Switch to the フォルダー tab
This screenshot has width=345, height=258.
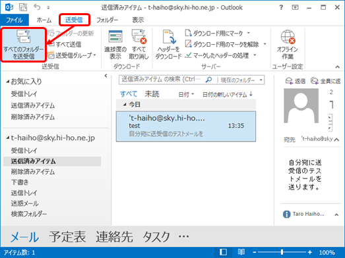pyautogui.click(x=107, y=20)
